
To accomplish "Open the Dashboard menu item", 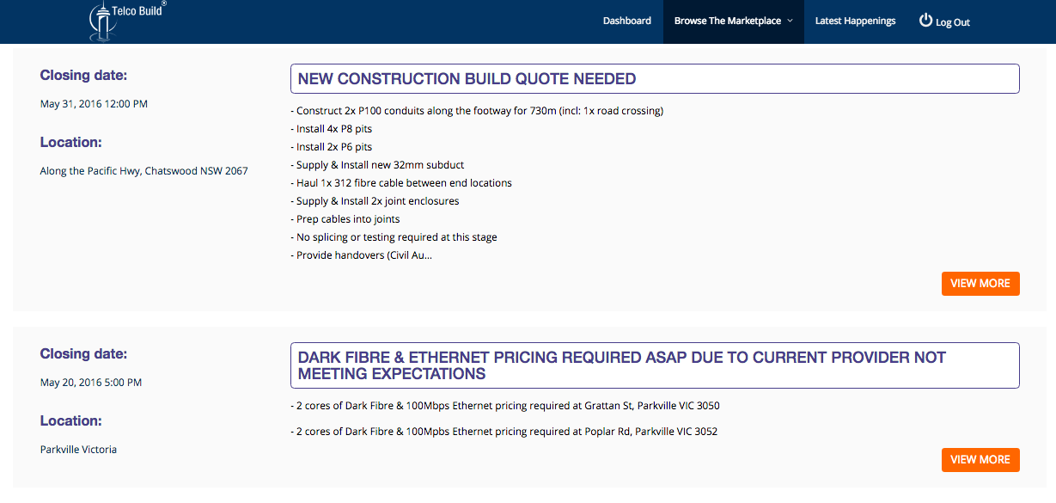I will [x=627, y=21].
